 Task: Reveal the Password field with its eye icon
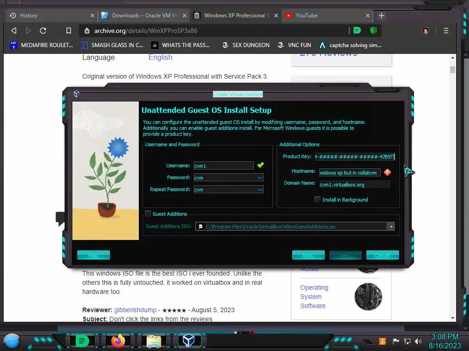coord(260,178)
